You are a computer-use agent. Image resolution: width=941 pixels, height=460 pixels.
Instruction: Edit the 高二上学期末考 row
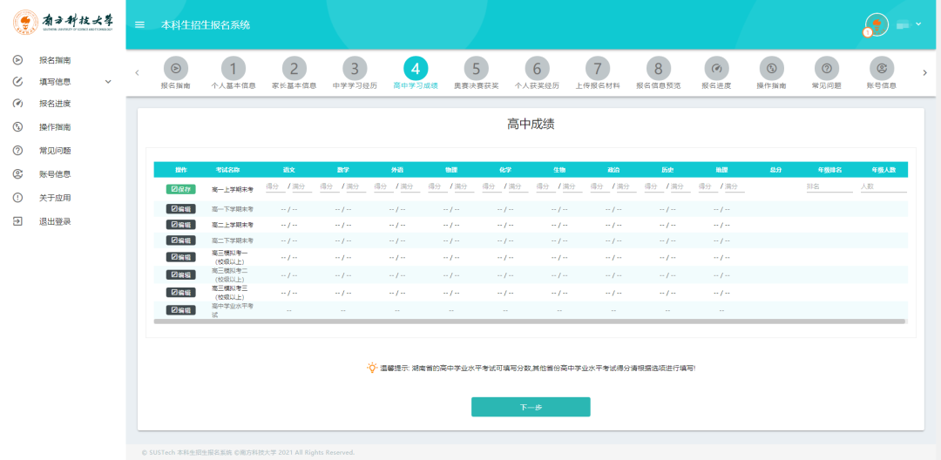(180, 224)
